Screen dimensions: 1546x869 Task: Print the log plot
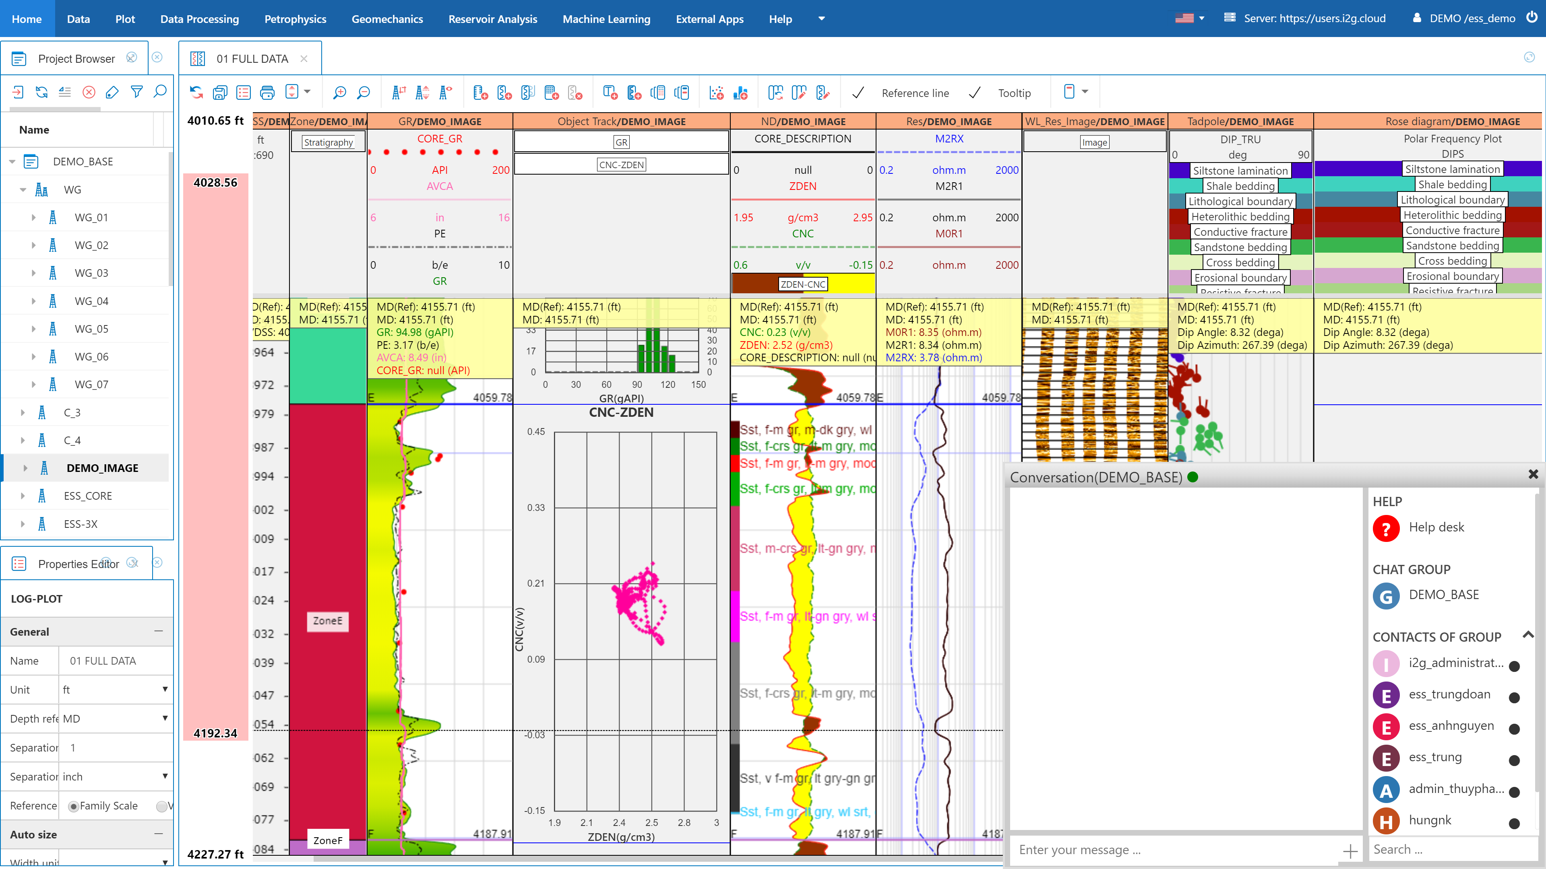268,93
